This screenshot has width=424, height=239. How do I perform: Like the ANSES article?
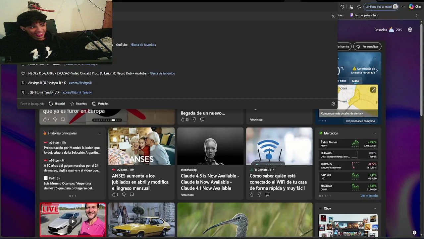click(115, 195)
